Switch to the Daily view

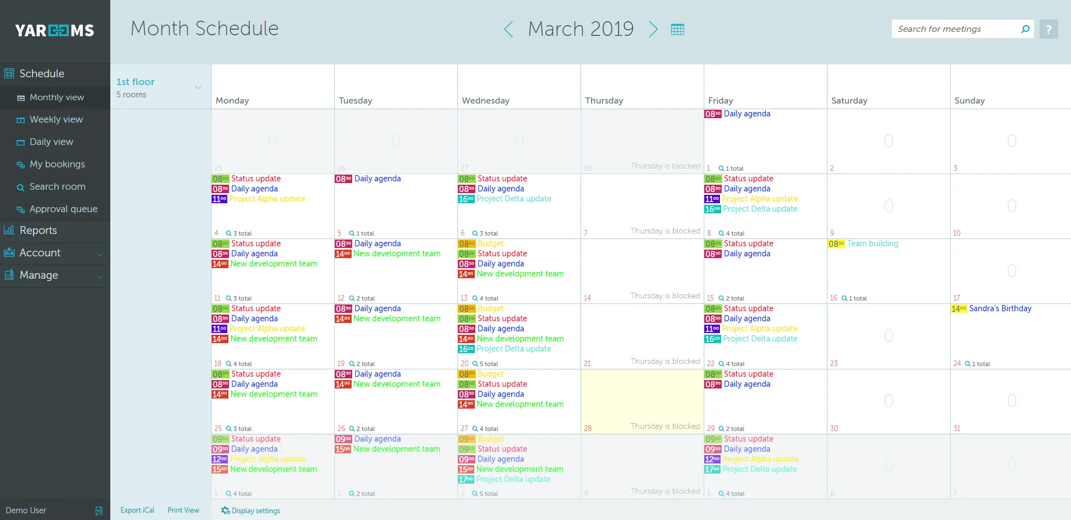click(52, 142)
